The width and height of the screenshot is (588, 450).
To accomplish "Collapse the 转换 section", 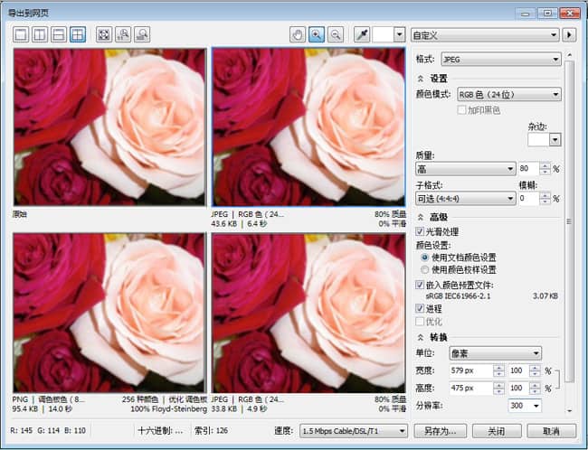I will point(421,338).
